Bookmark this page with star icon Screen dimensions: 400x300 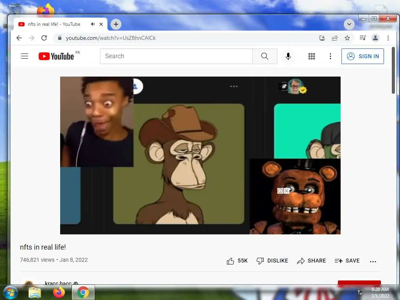pyautogui.click(x=347, y=38)
